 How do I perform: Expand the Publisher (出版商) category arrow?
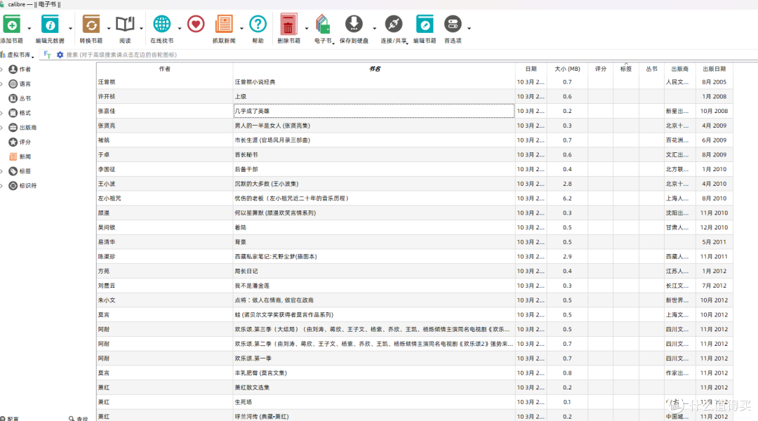(x=2, y=128)
